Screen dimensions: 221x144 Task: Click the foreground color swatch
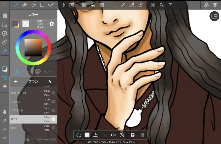[15, 24]
